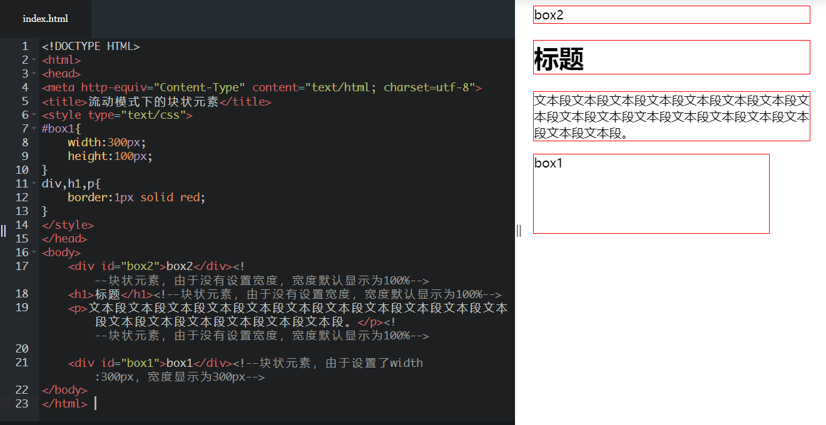Collapse the body element on line 16
Screen dimensions: 826x425
33,252
